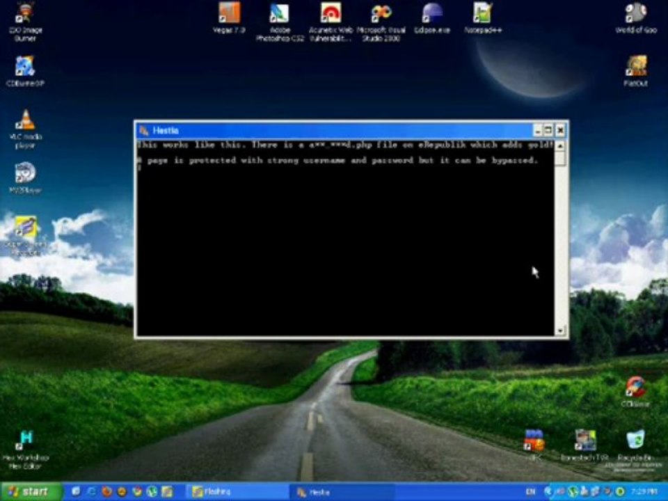
Task: Click the Hestia taskbar button
Action: (342, 492)
